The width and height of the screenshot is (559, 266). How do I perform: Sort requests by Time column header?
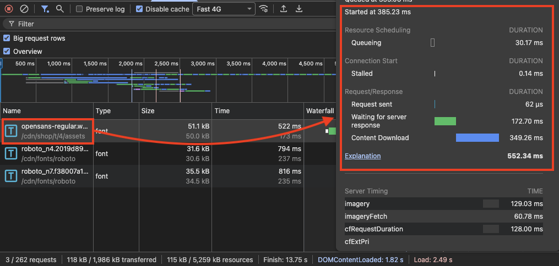click(x=222, y=111)
